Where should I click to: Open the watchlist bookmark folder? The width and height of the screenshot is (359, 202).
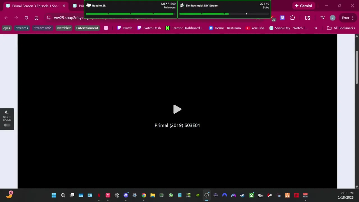[64, 28]
